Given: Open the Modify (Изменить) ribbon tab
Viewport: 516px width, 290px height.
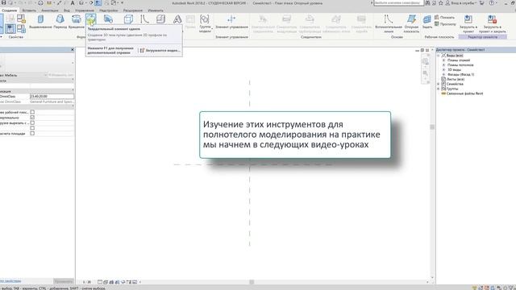Looking at the screenshot, I should [x=156, y=10].
